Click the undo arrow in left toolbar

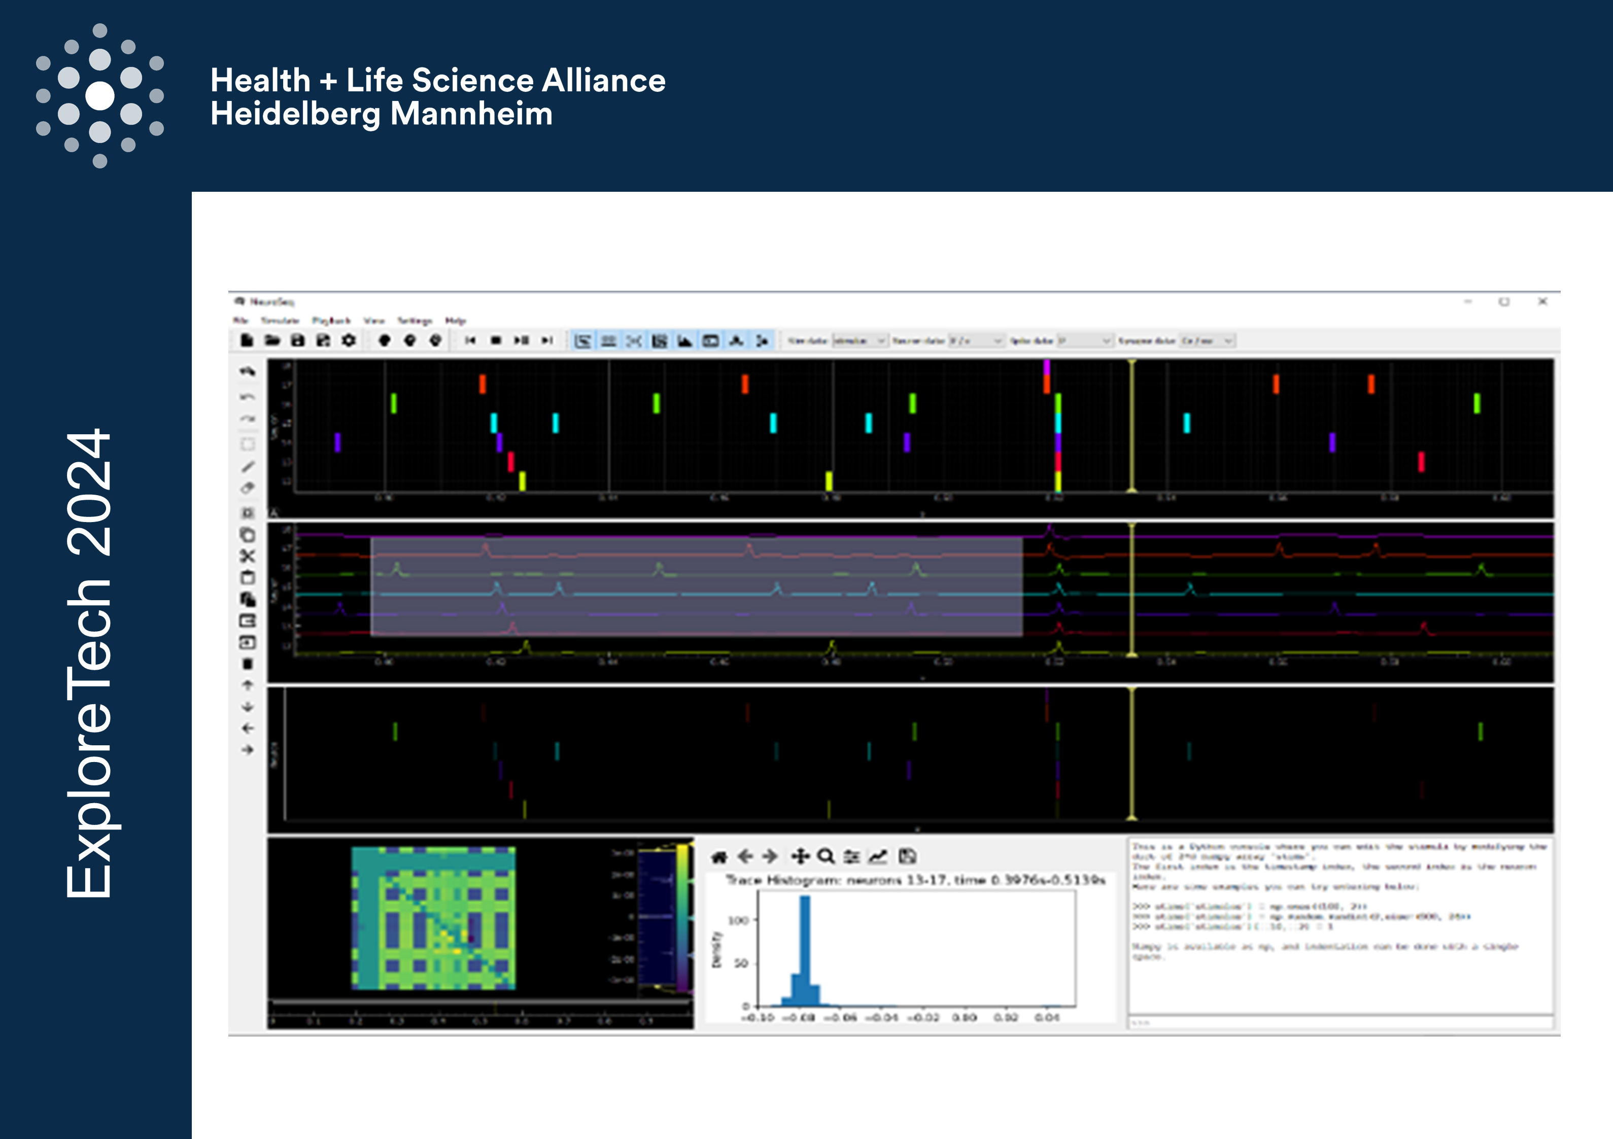pyautogui.click(x=247, y=397)
